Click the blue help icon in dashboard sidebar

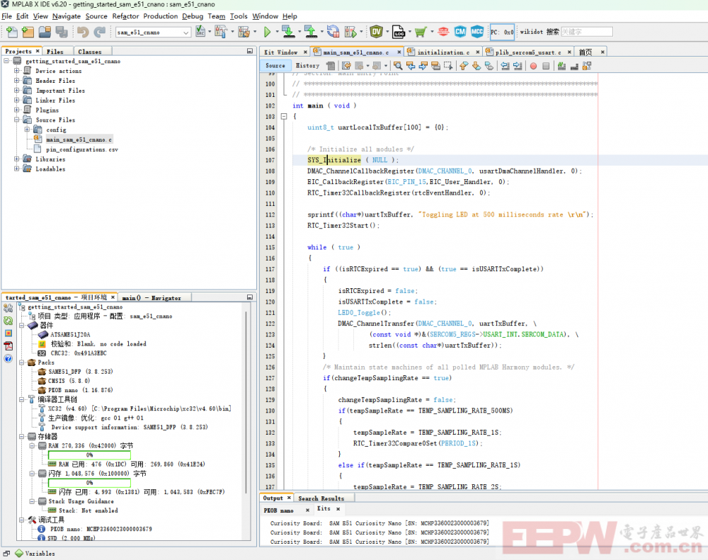click(x=8, y=358)
